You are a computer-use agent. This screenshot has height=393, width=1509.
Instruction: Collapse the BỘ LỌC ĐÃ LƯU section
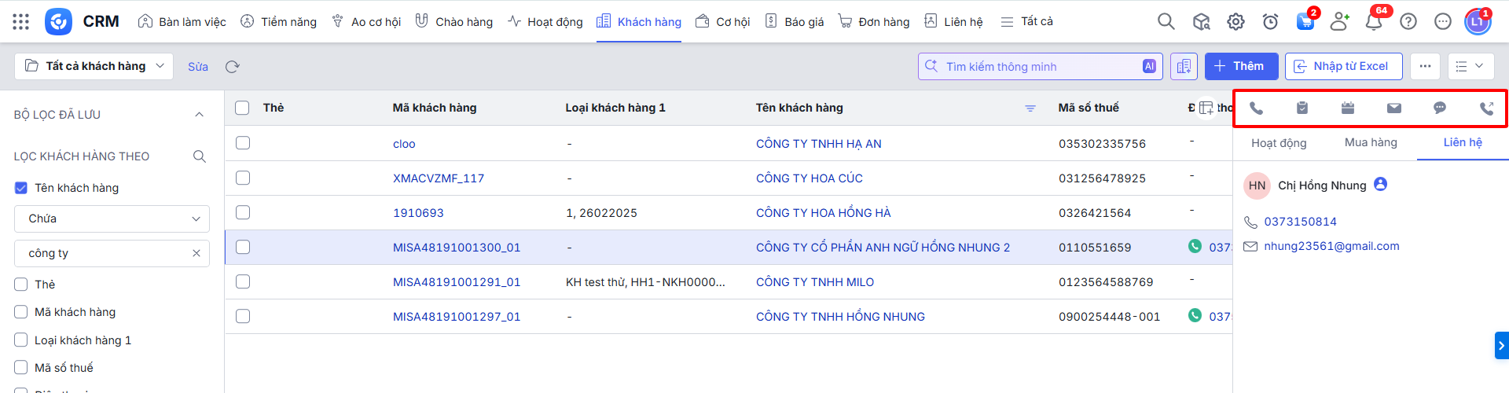point(199,115)
